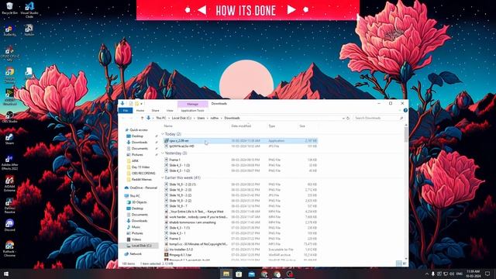
Task: Select Music under This PC
Action: tap(136, 227)
